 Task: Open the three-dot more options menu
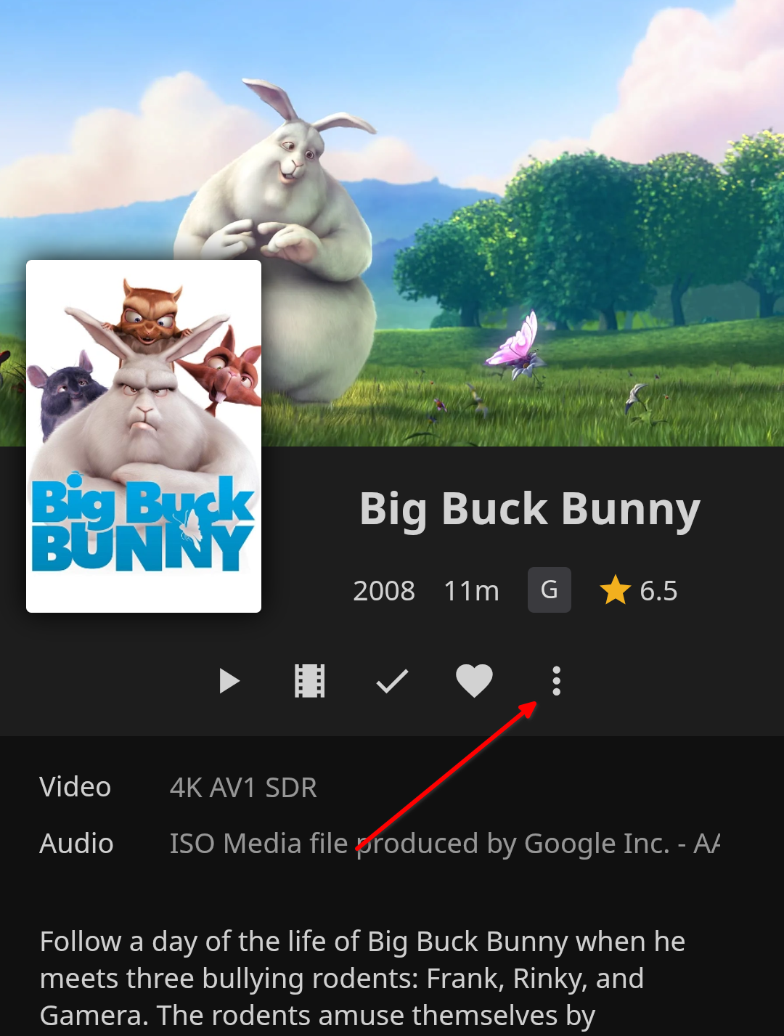click(556, 682)
